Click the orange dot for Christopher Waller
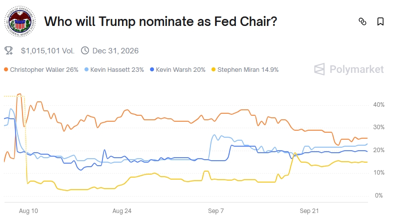The image size is (395, 219). tap(6, 70)
